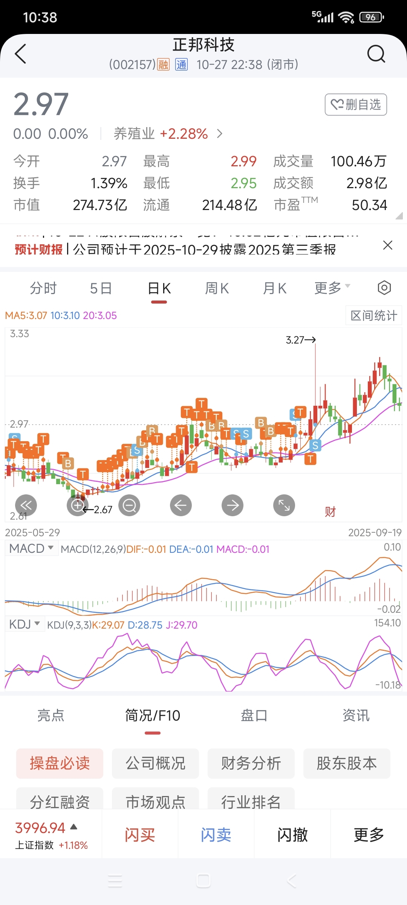Image resolution: width=407 pixels, height=905 pixels.
Task: Select the 月K chart tab
Action: 275,288
